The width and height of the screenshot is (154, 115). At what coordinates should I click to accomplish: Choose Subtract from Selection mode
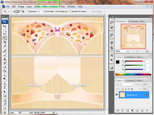[x=20, y=11]
